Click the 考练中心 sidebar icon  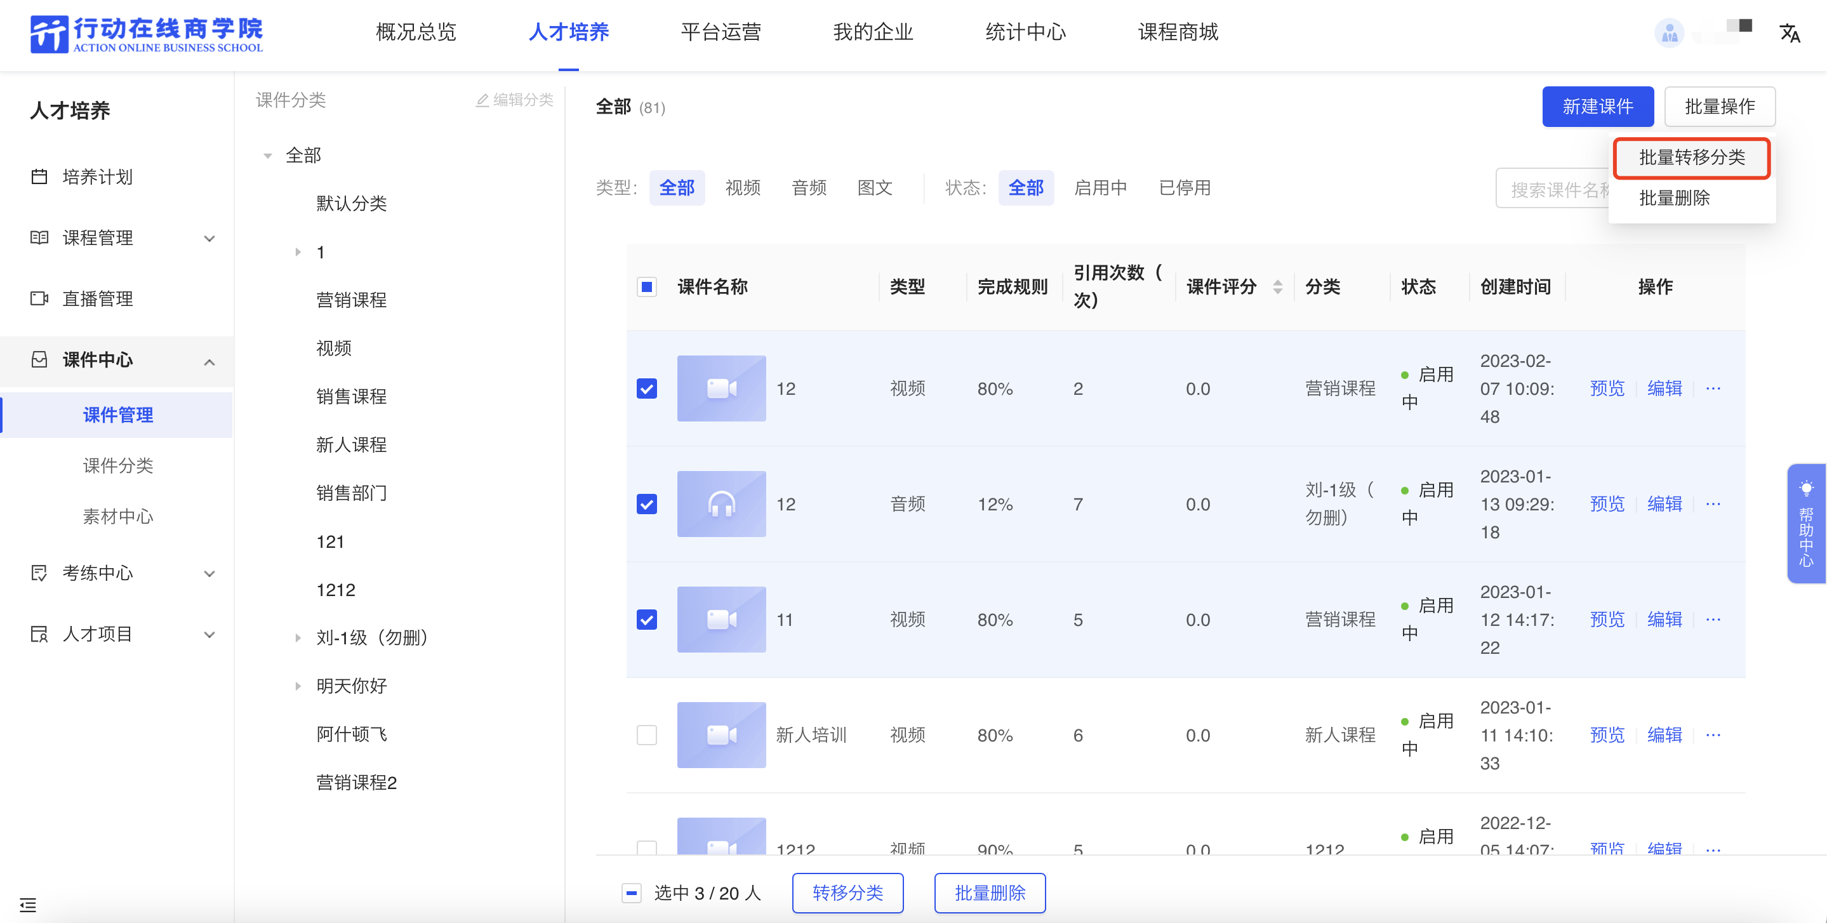[40, 573]
